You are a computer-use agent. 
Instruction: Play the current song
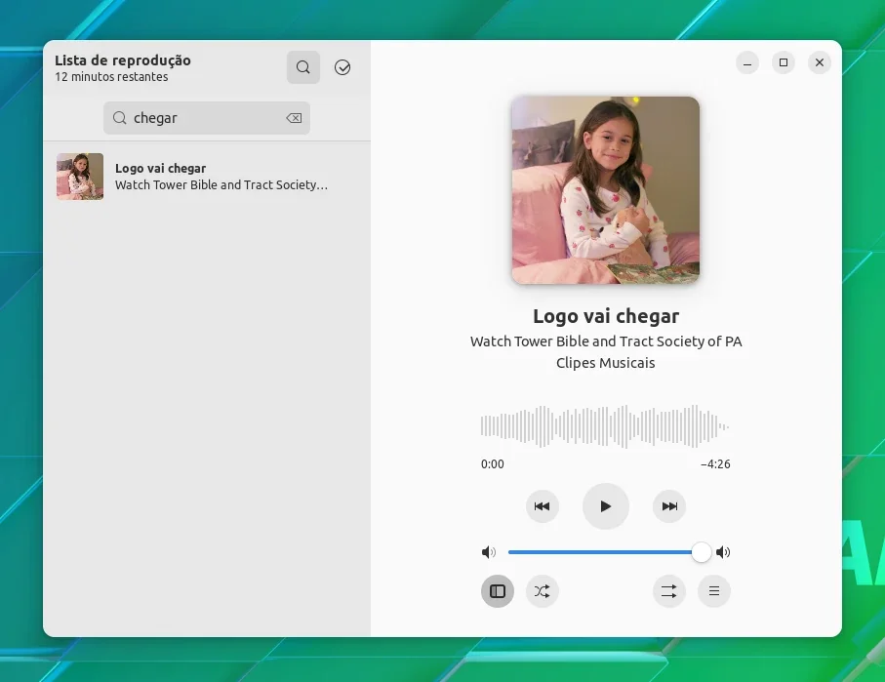(x=605, y=506)
